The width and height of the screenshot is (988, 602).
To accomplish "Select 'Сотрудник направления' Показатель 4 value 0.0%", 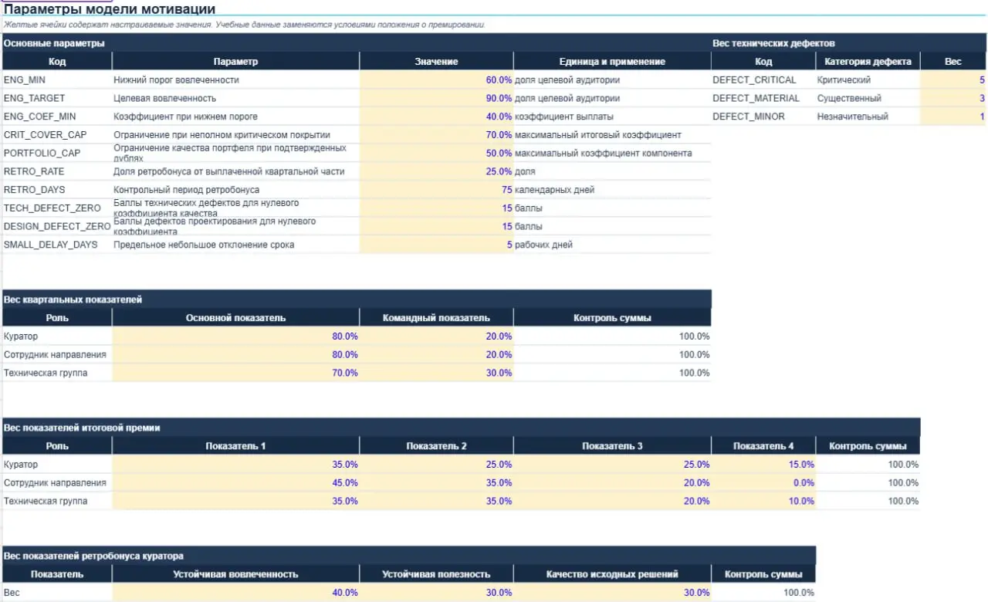I will tap(763, 483).
